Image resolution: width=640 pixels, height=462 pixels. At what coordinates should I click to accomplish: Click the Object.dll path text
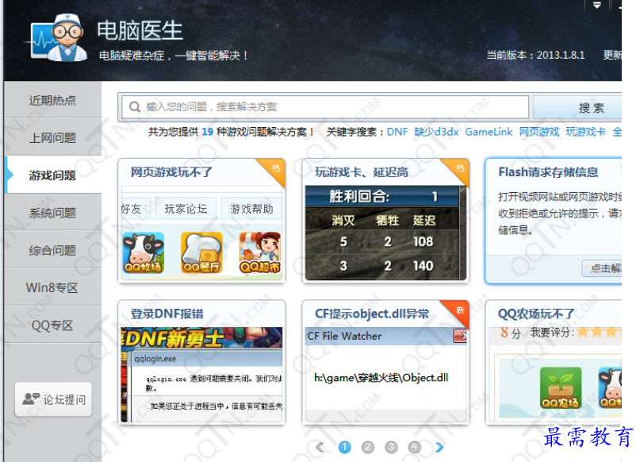point(381,378)
